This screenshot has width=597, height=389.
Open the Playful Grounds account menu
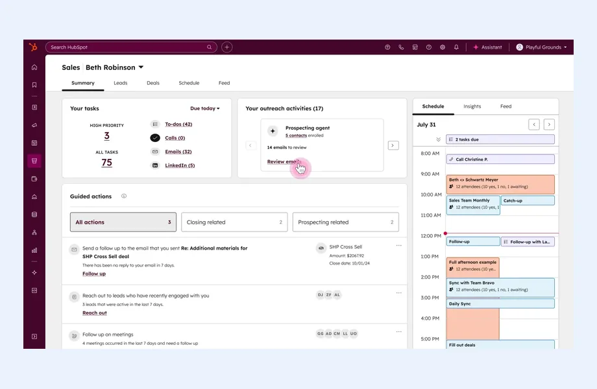coord(541,47)
